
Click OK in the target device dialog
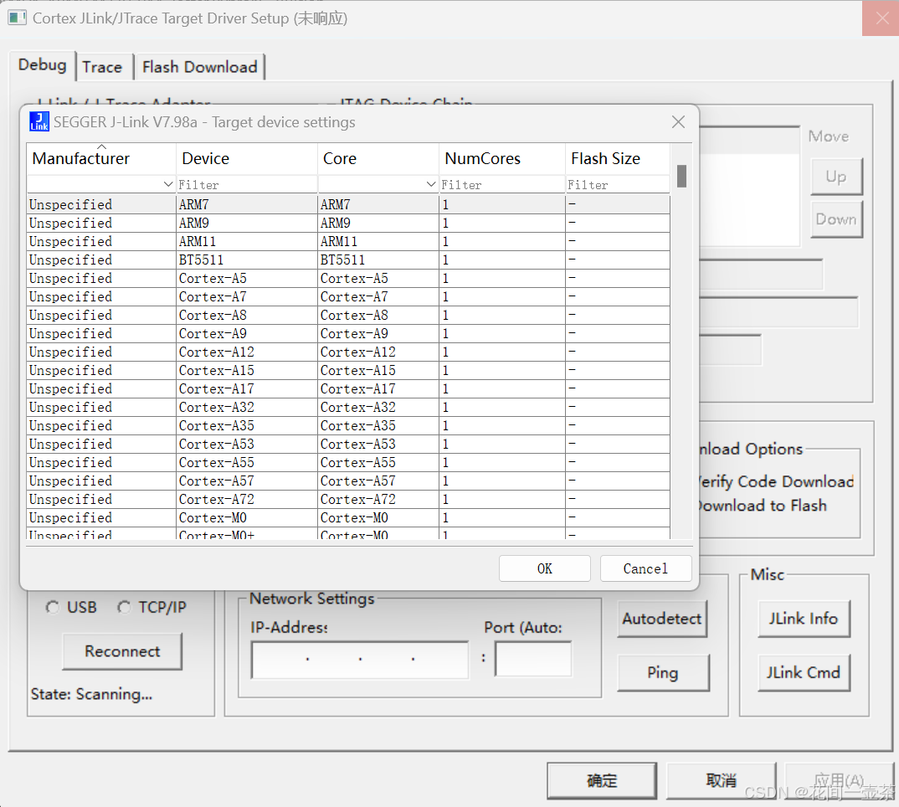pos(545,568)
